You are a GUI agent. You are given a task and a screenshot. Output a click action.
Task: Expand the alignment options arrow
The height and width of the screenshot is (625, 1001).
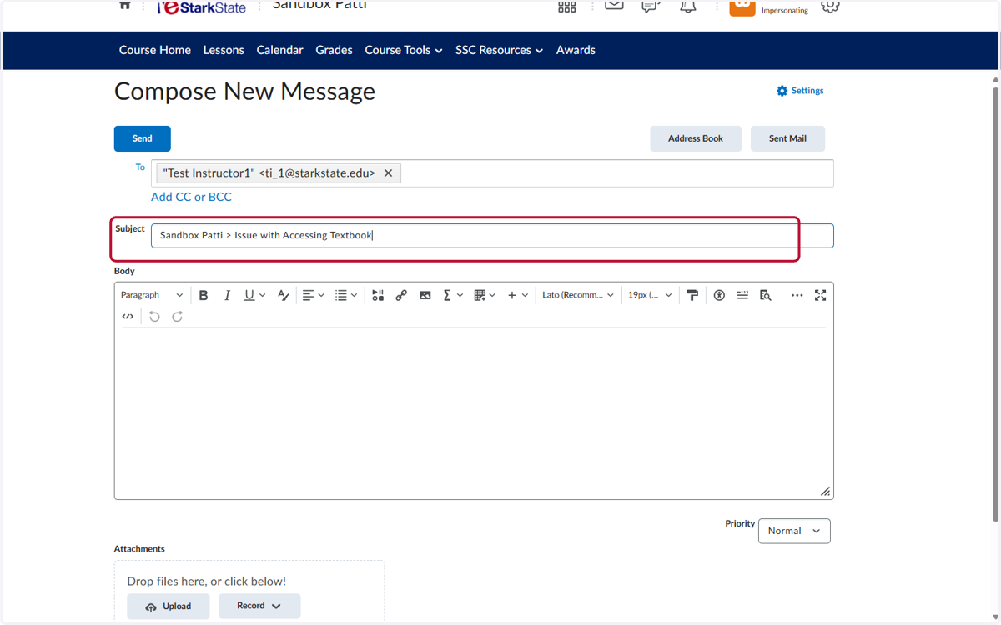click(x=321, y=295)
